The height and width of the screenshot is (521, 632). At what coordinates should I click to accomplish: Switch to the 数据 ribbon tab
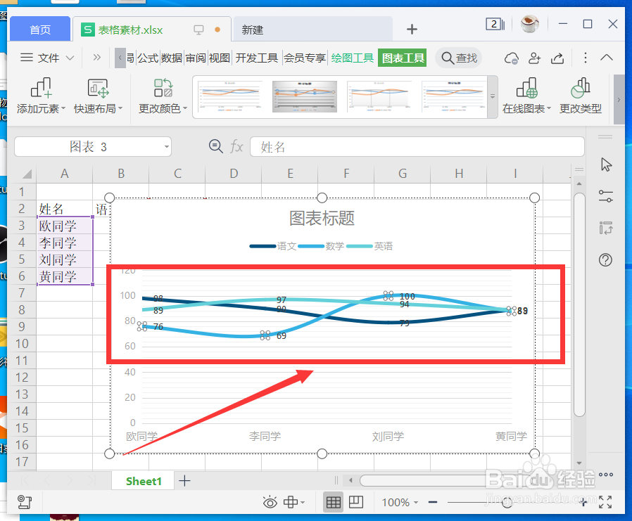172,59
